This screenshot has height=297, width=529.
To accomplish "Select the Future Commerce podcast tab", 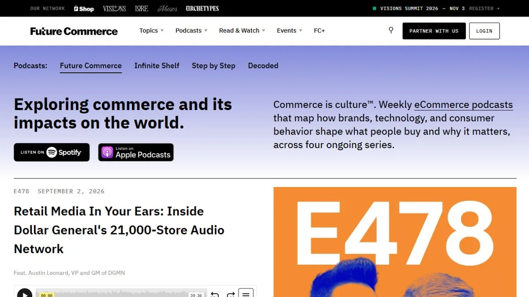I will (x=91, y=66).
